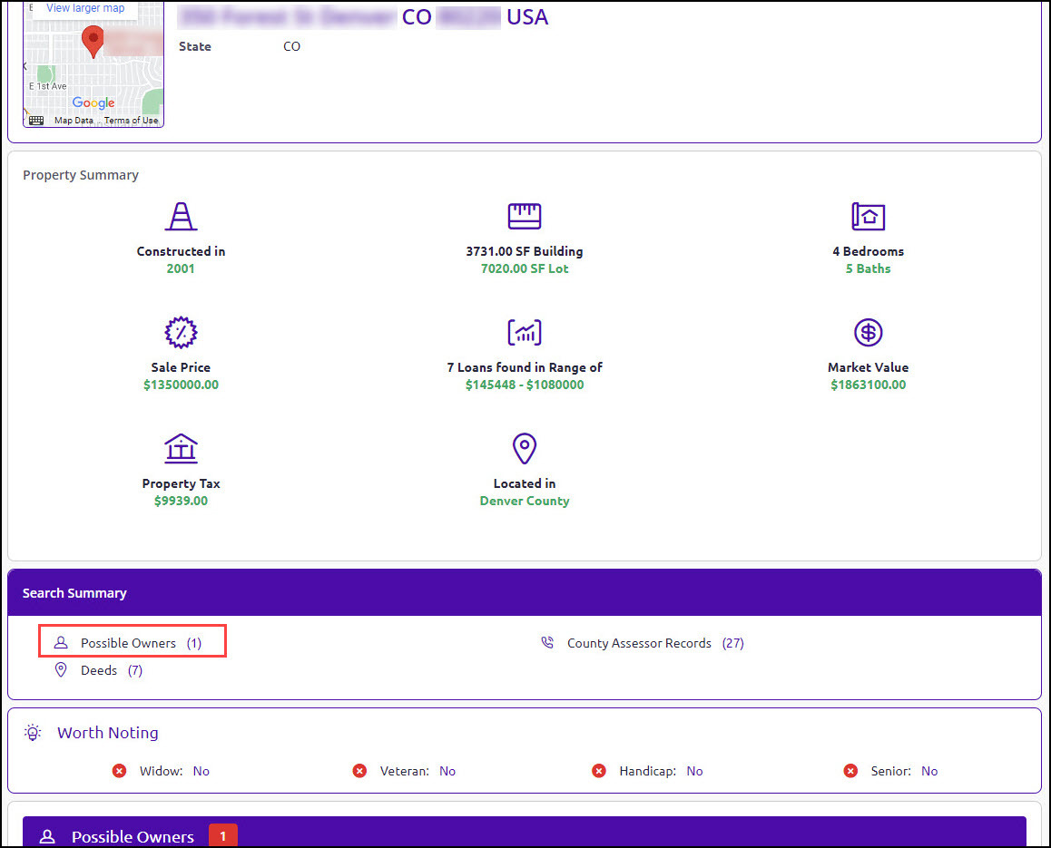Jump to County Assessor Records (27)
The width and height of the screenshot is (1051, 848).
pos(655,643)
